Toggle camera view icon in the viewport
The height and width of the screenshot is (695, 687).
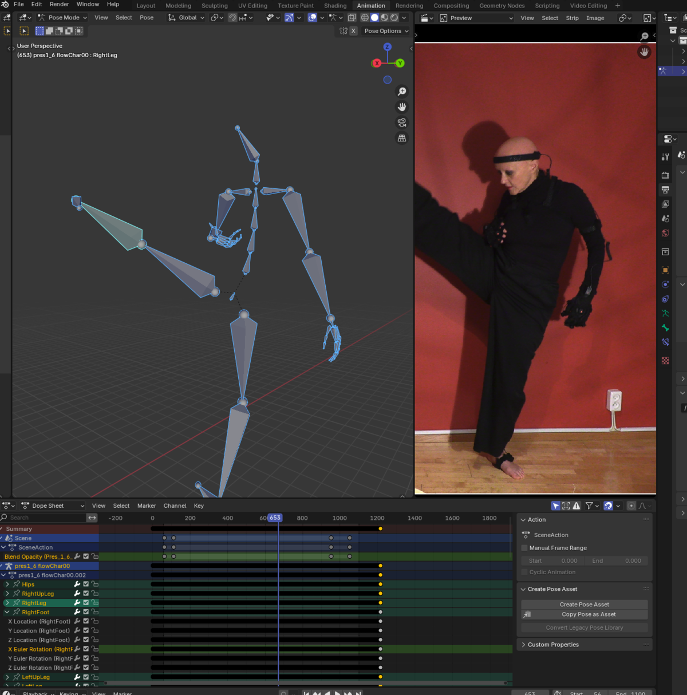click(402, 123)
